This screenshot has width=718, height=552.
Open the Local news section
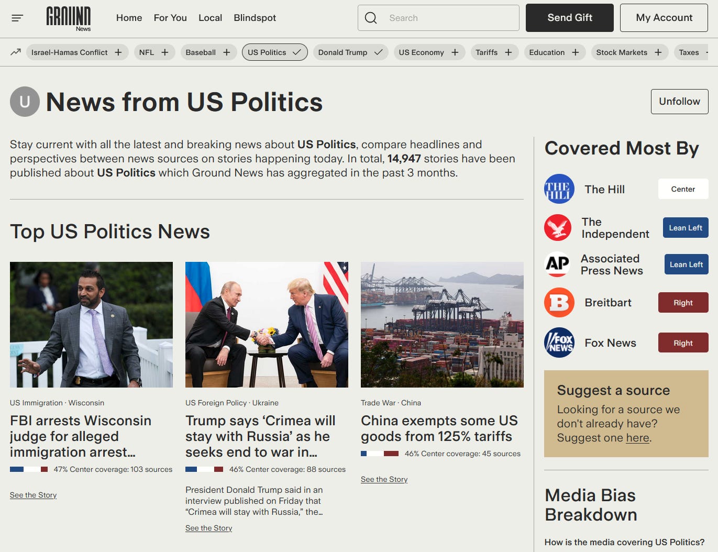(210, 18)
